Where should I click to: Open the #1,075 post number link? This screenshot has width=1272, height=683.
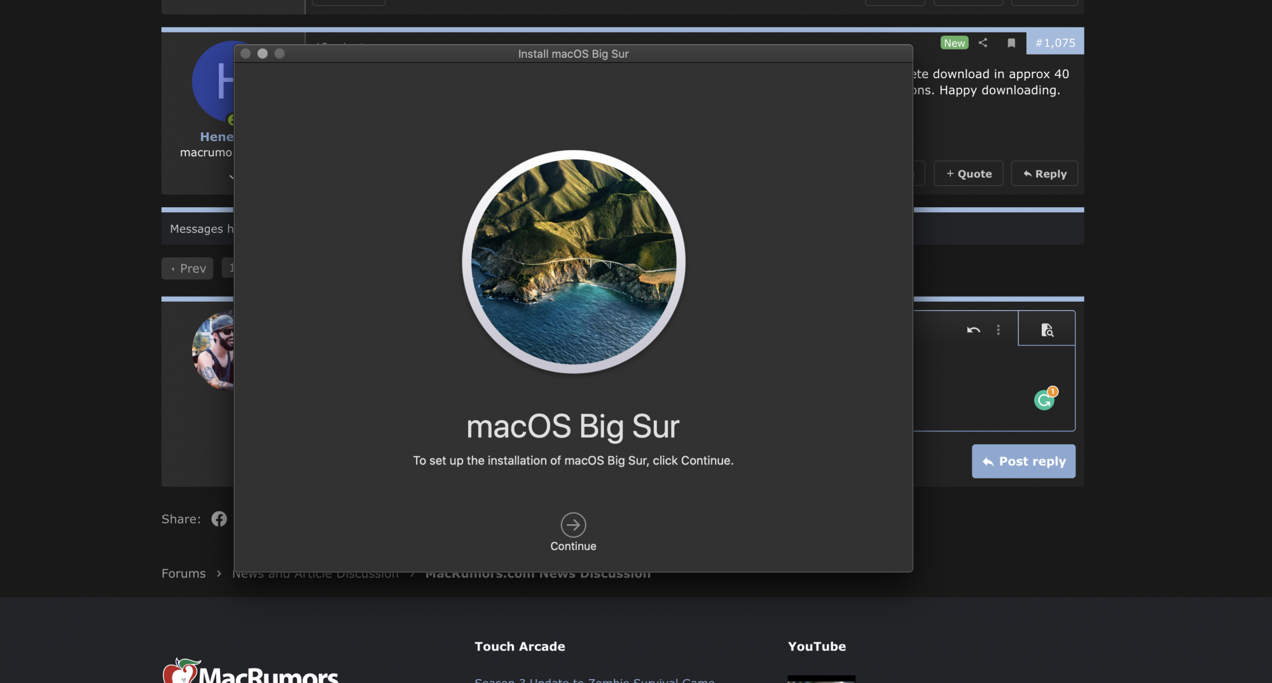pyautogui.click(x=1055, y=43)
